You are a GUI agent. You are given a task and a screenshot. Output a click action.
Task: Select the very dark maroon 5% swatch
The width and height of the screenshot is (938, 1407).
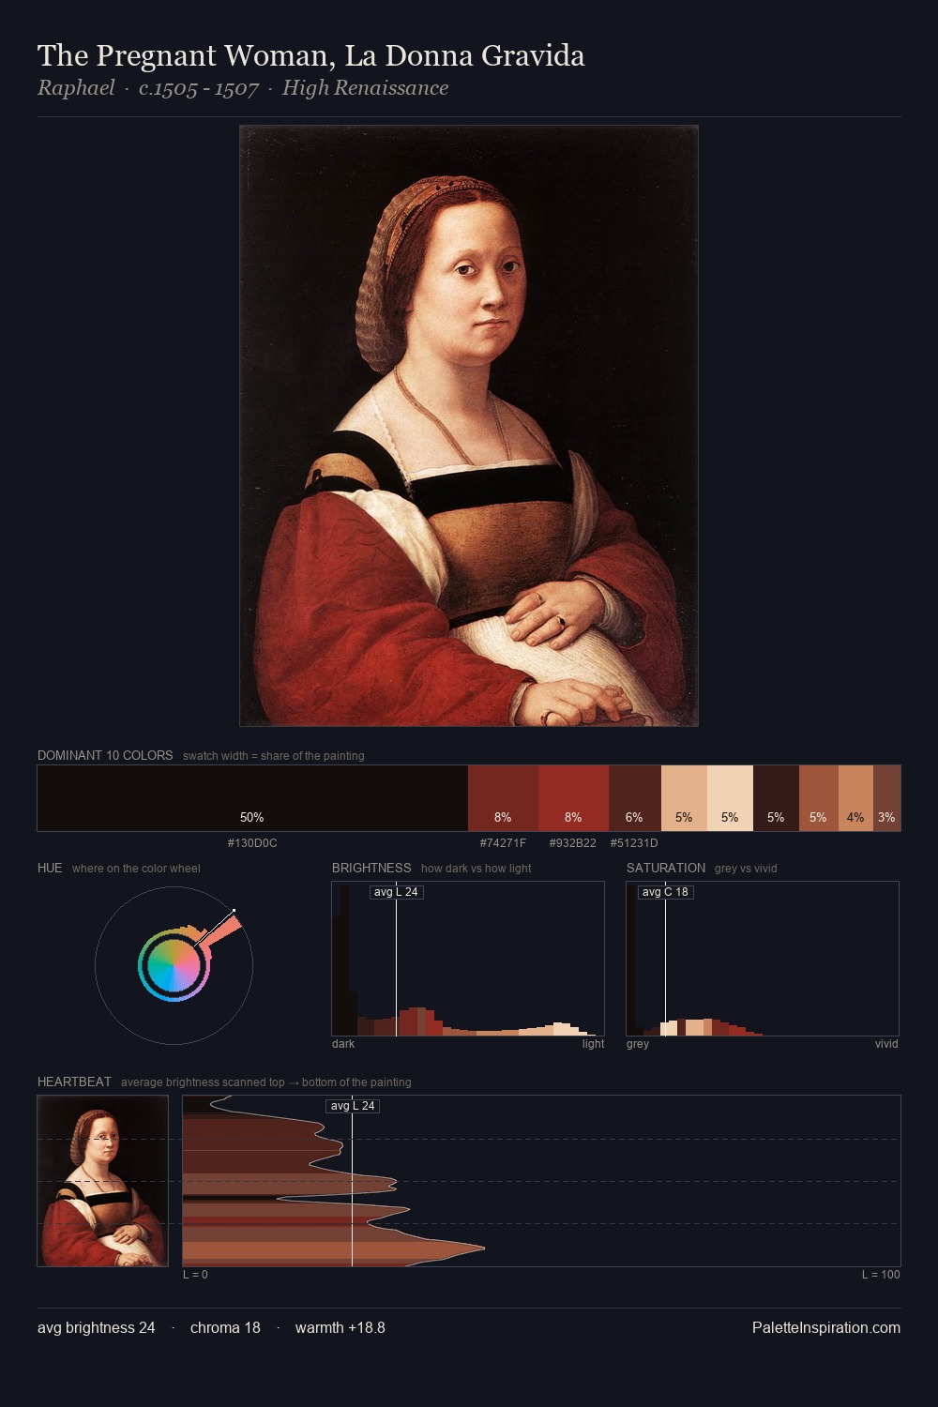776,798
